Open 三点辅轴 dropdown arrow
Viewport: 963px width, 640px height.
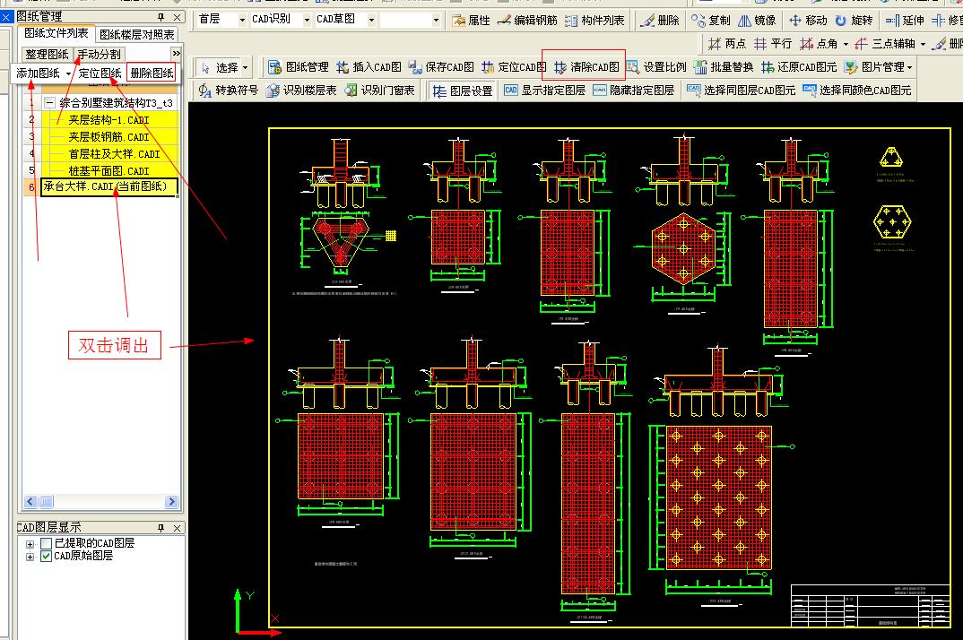coord(923,44)
